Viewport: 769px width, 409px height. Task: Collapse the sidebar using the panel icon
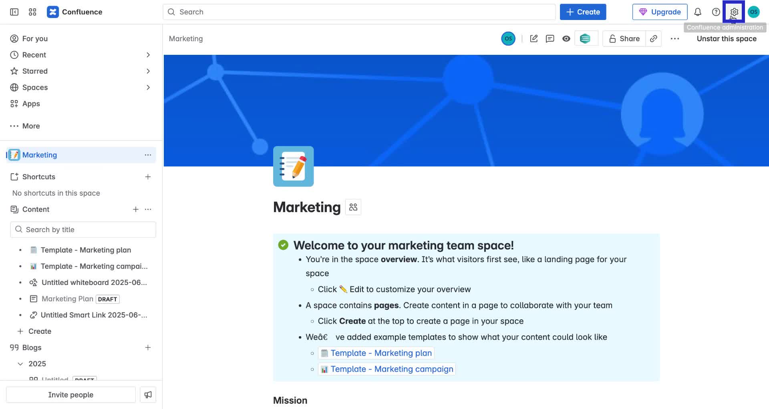(x=14, y=12)
